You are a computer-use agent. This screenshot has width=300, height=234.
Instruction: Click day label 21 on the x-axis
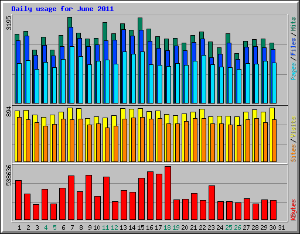point(193,228)
